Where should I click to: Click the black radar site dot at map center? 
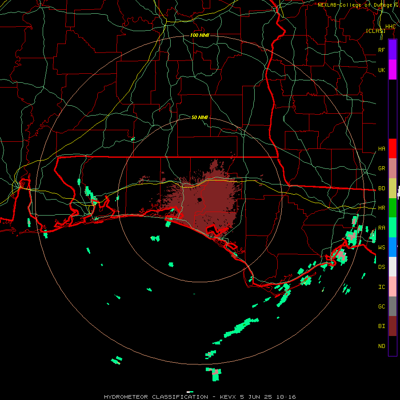coord(200,200)
